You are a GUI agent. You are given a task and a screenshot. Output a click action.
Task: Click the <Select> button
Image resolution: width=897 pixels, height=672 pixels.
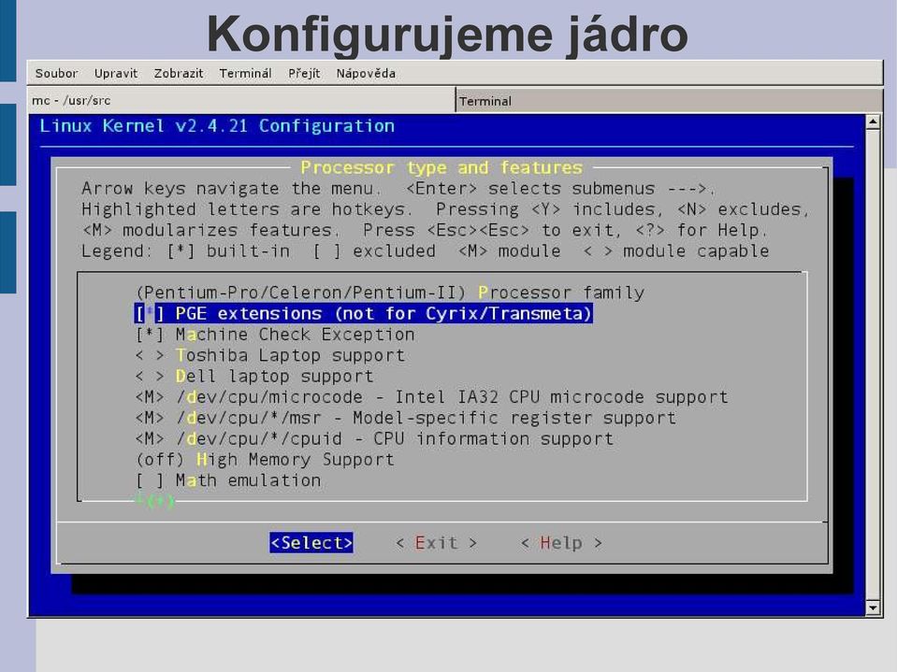pos(311,543)
